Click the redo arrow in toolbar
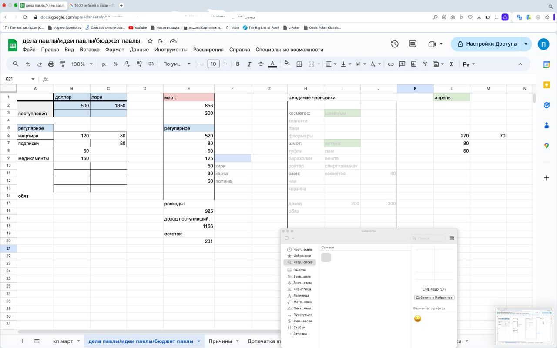This screenshot has height=348, width=557. (x=39, y=64)
